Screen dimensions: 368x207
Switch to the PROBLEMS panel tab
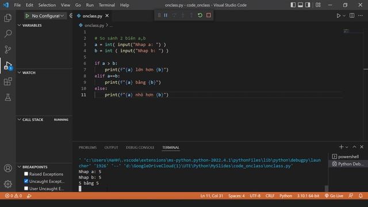pyautogui.click(x=87, y=147)
